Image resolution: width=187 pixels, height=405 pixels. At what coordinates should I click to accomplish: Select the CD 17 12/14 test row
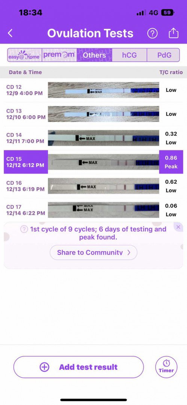[x=93, y=210]
